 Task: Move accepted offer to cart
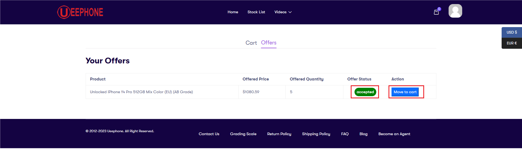pos(405,92)
